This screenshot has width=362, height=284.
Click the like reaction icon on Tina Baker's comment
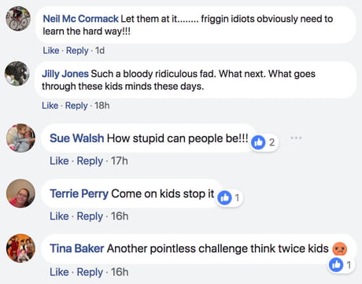[x=336, y=264]
